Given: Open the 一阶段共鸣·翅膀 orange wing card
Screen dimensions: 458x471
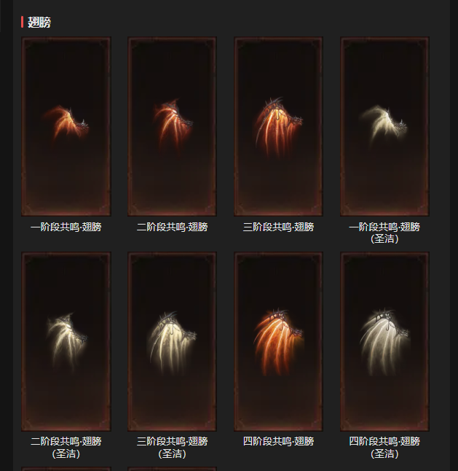Looking at the screenshot, I should click(x=66, y=126).
